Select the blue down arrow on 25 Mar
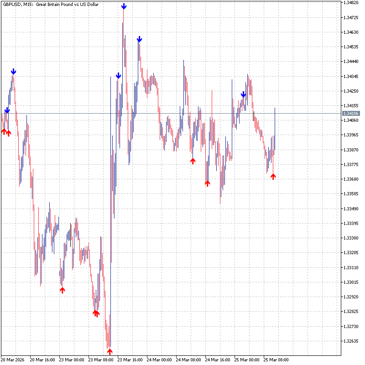Viewport: 365px width, 365px height. (x=244, y=94)
